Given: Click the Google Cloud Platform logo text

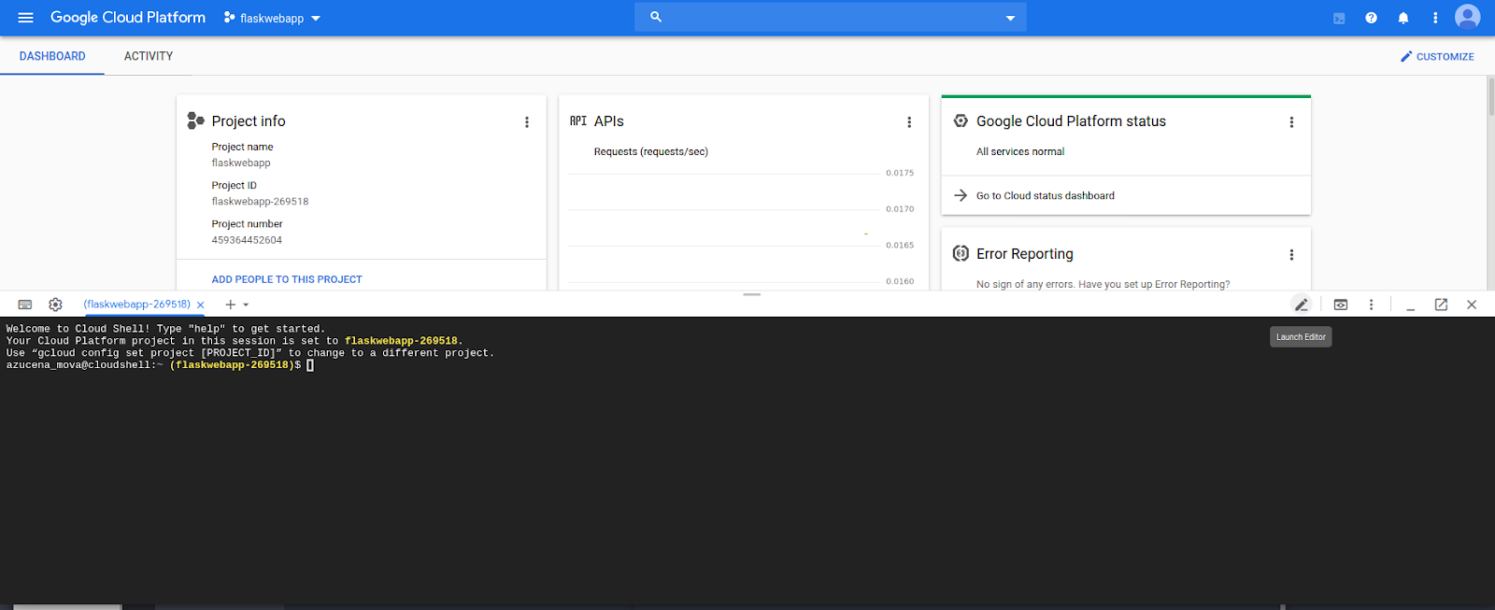Looking at the screenshot, I should [128, 18].
